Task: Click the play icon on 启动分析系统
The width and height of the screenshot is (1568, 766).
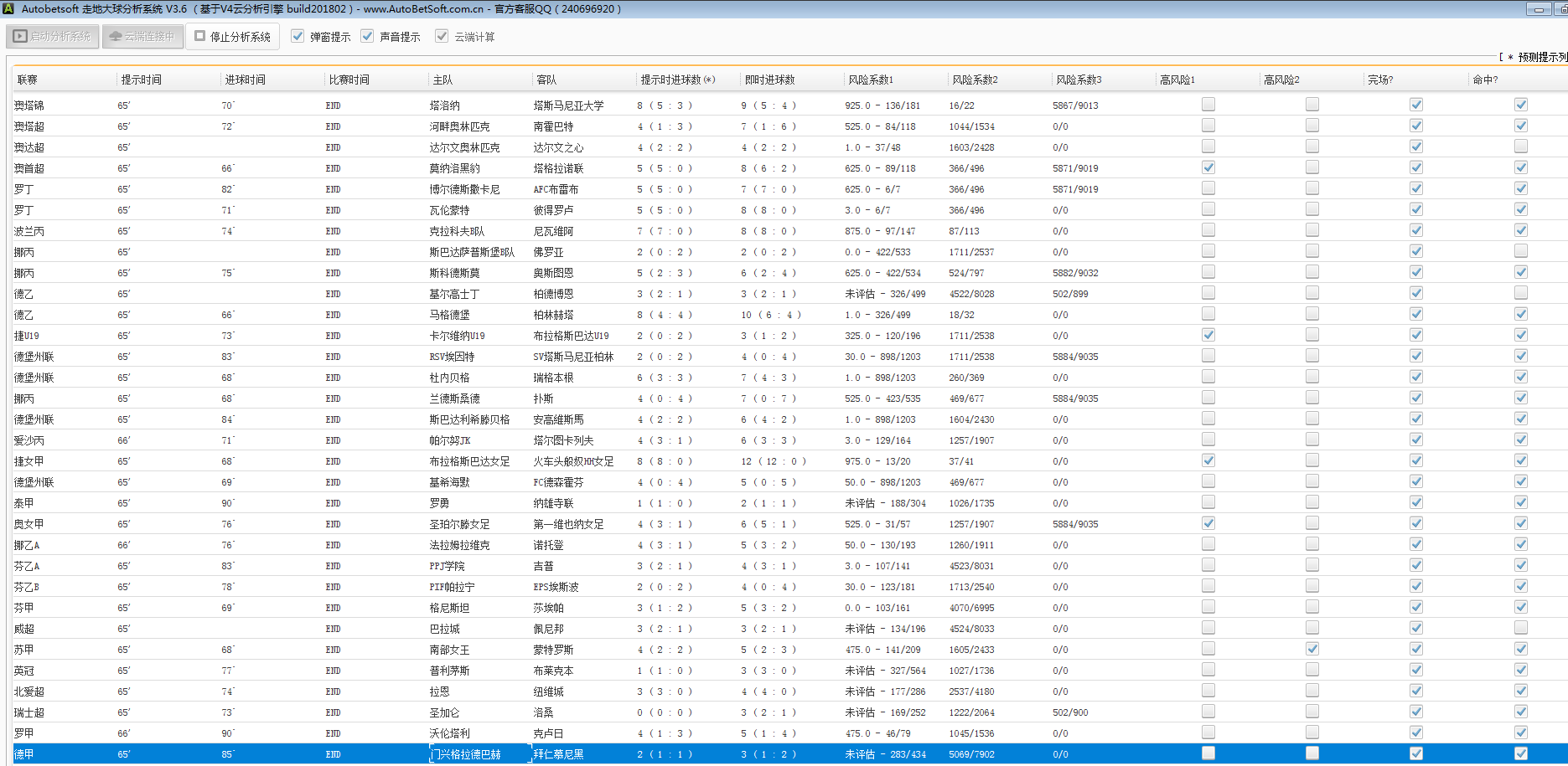Action: (20, 37)
